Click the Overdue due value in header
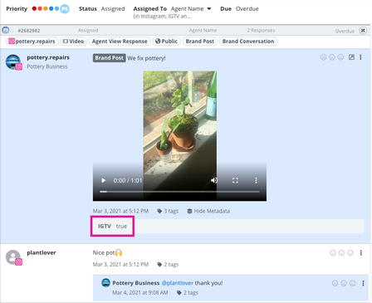The image size is (372, 303). (x=247, y=9)
